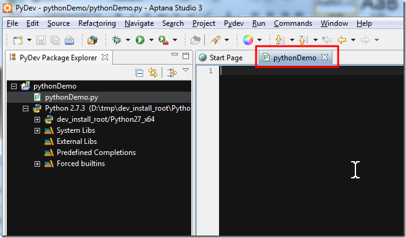Viewport: 406px width, 238px height.
Task: Open the Edit menu
Action: 32,23
